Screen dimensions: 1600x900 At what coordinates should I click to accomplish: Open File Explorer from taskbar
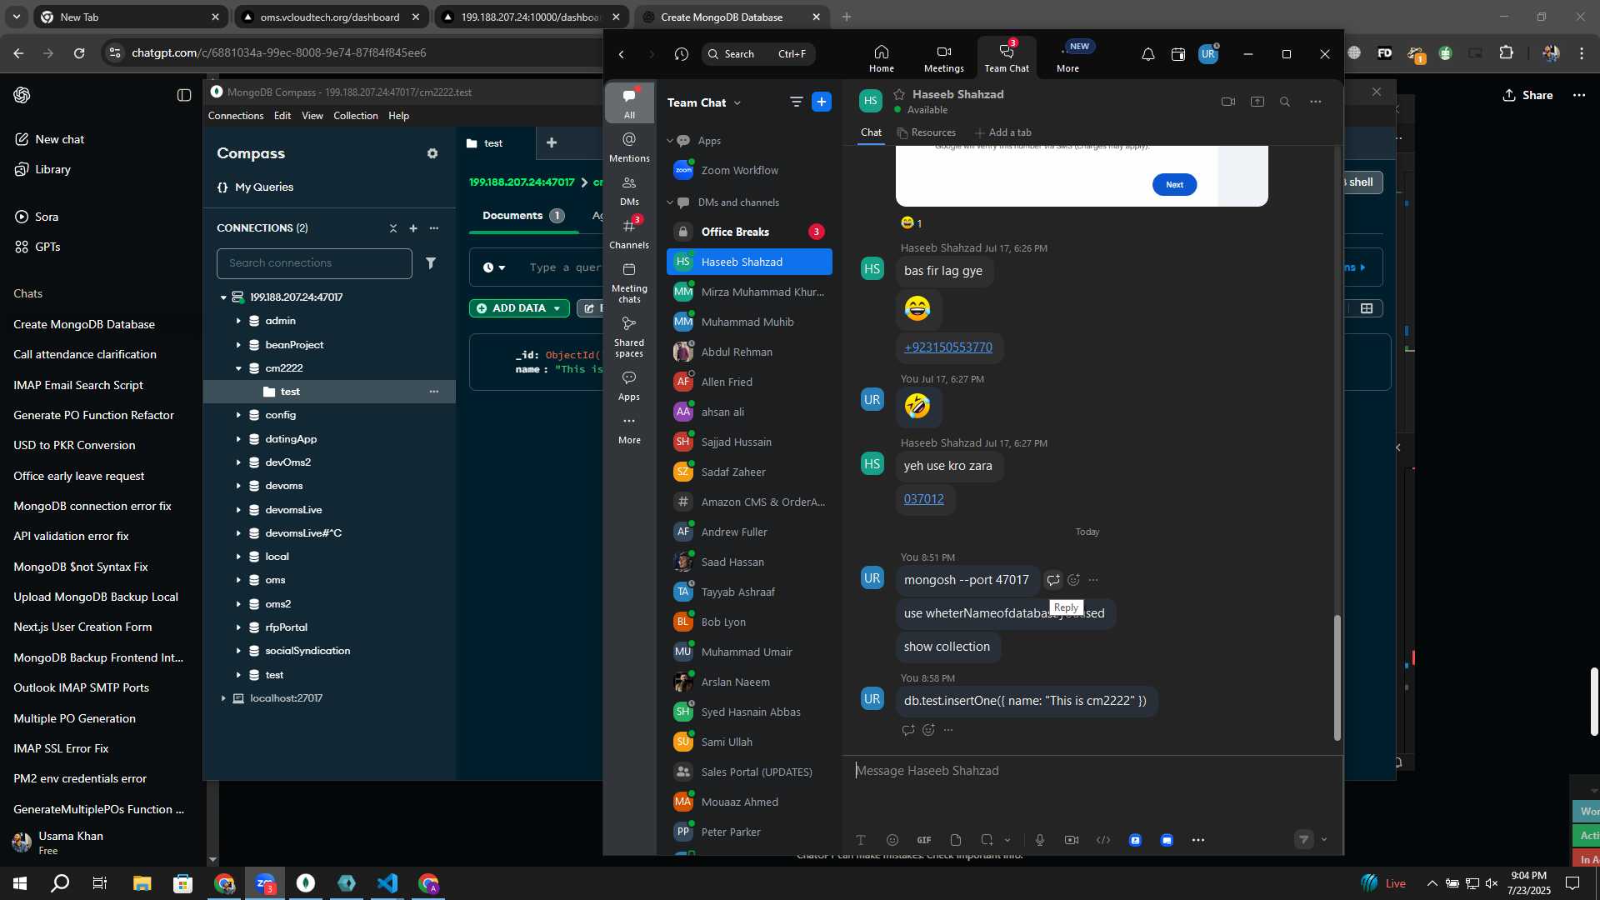click(x=142, y=883)
